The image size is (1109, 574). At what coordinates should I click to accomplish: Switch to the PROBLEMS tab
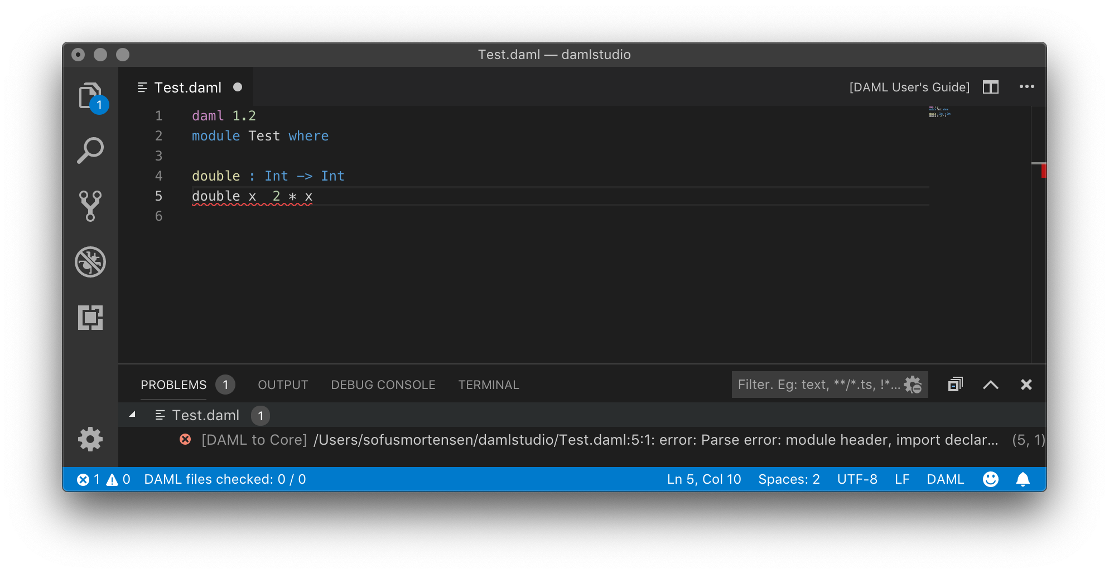(x=173, y=385)
